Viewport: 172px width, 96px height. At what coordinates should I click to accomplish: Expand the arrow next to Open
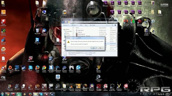77,25
